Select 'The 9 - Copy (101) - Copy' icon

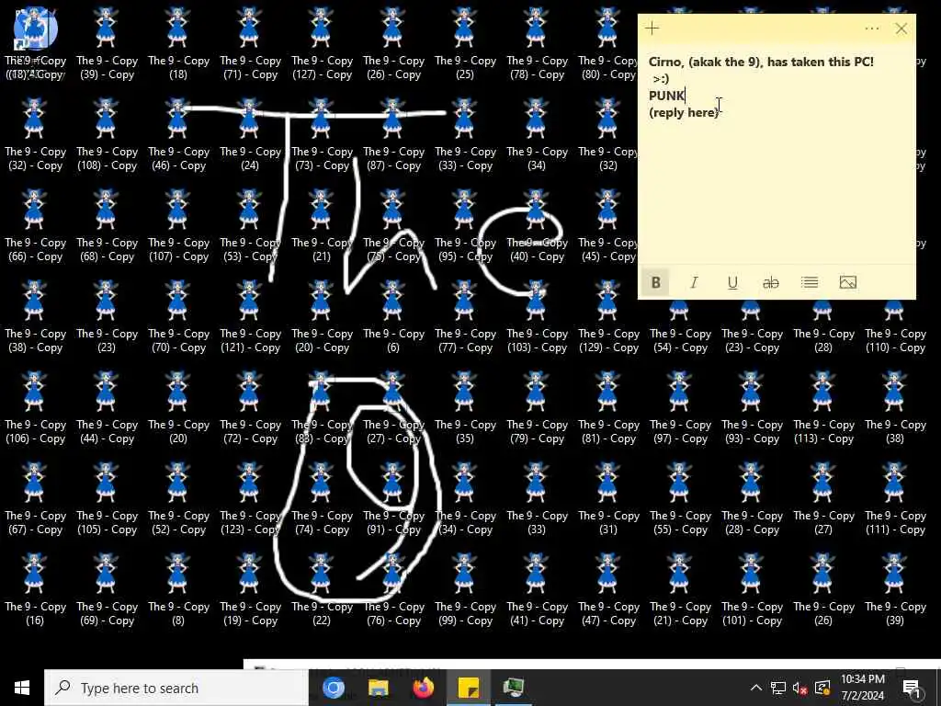752,589
